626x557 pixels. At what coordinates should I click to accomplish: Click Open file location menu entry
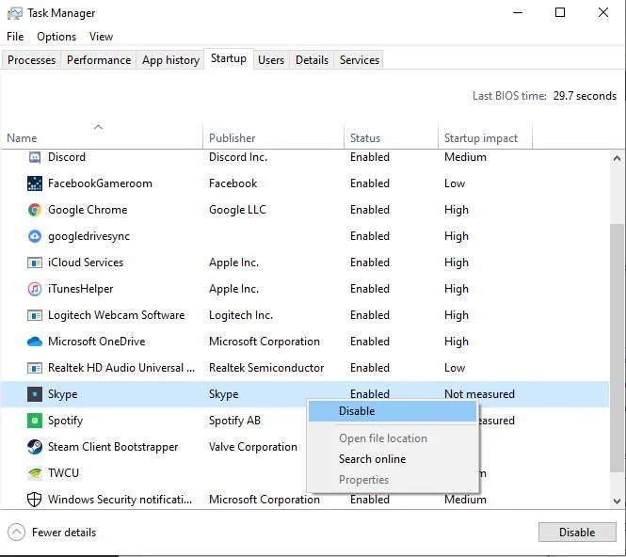[x=393, y=438]
